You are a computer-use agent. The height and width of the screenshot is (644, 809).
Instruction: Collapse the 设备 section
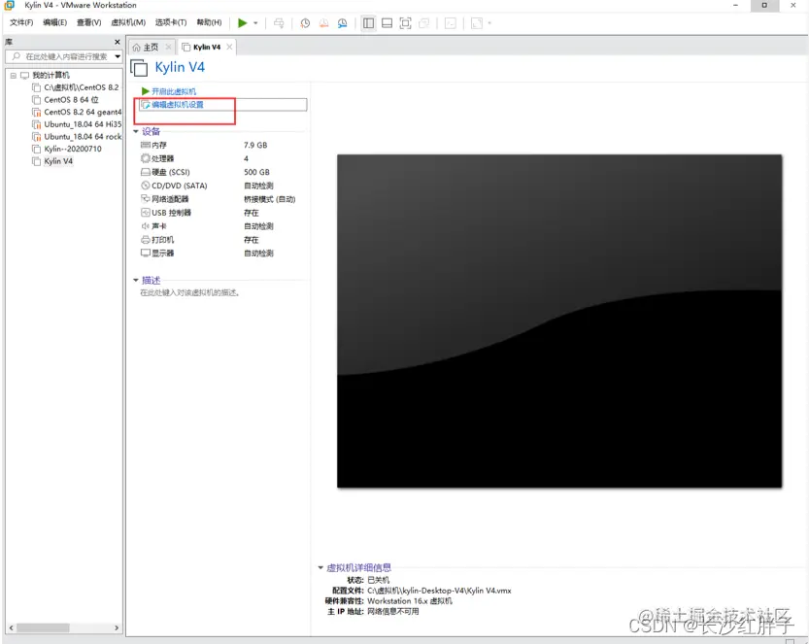[136, 131]
